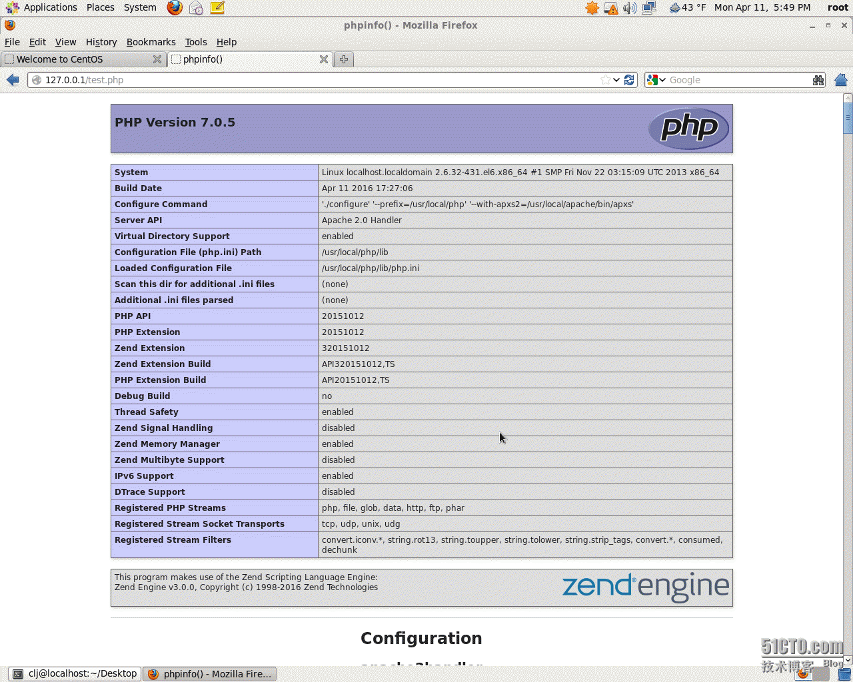853x682 pixels.
Task: Click the Thread Safety row label
Action: (147, 412)
